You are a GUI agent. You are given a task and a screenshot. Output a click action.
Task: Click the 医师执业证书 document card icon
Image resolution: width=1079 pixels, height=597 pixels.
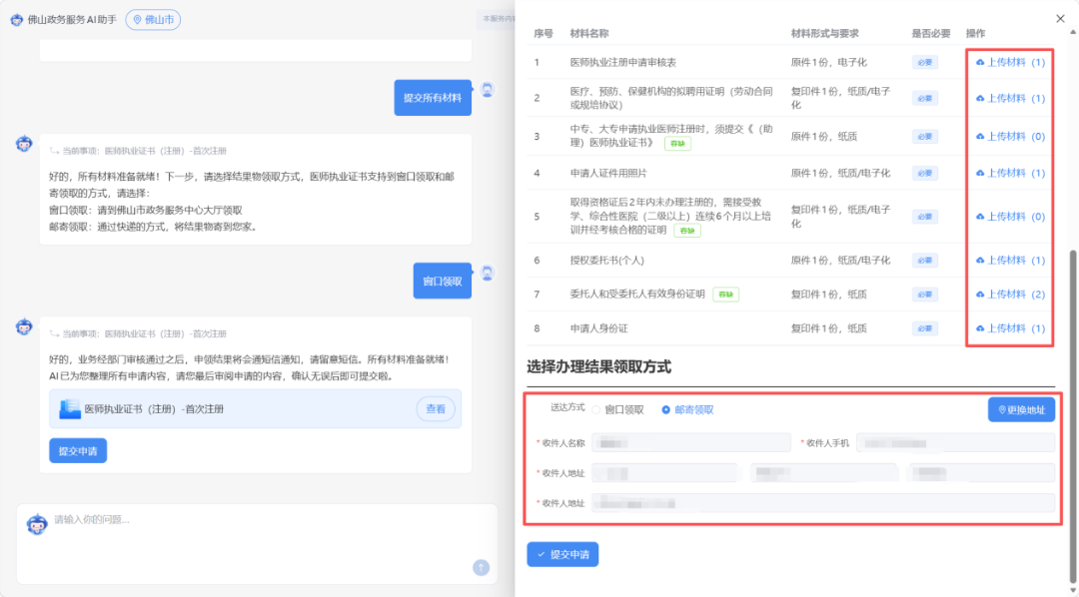coord(70,408)
